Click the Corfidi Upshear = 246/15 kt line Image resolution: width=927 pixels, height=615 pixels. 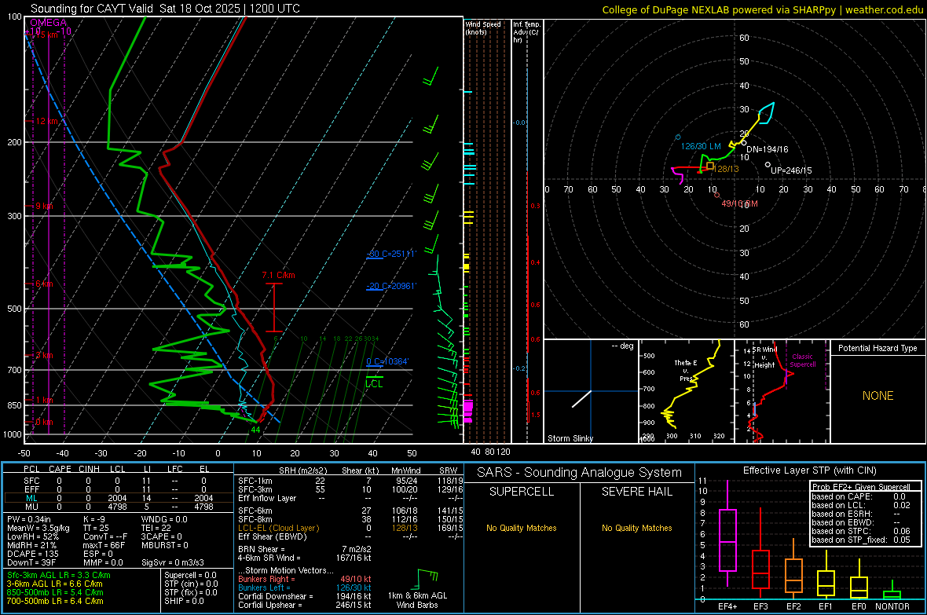(x=305, y=605)
